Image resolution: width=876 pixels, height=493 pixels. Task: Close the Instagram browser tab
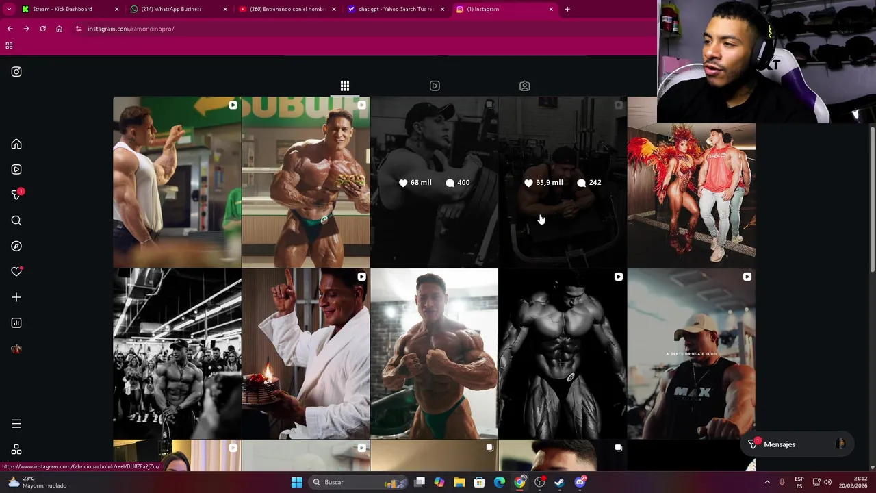[x=551, y=9]
